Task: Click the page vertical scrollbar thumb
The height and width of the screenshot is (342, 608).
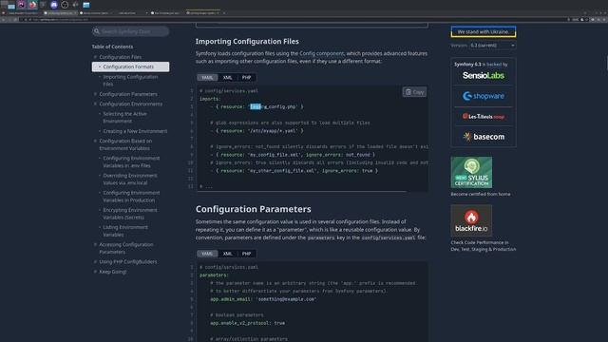Action: point(606,63)
